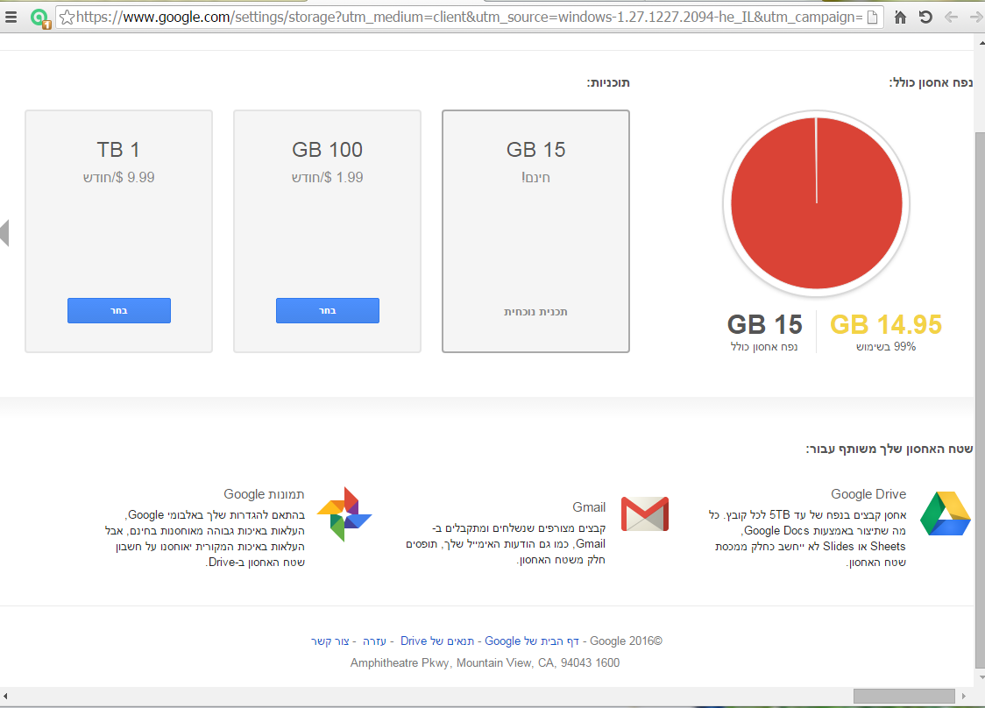Click the red storage usage pie chart
985x708 pixels.
817,203
